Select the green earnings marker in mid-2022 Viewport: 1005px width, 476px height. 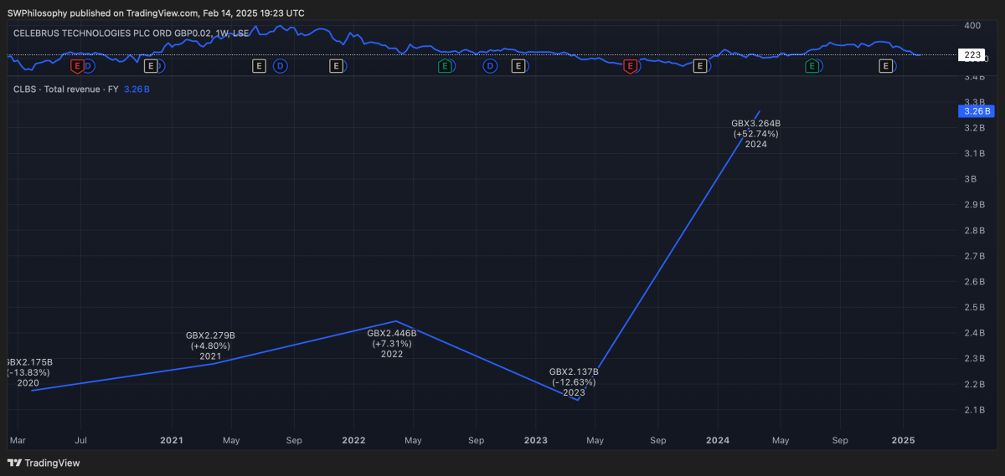[x=446, y=65]
